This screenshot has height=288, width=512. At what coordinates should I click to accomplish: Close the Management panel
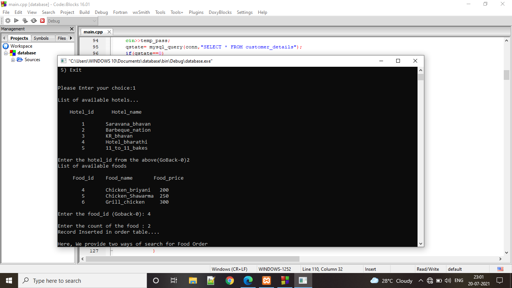pyautogui.click(x=72, y=29)
